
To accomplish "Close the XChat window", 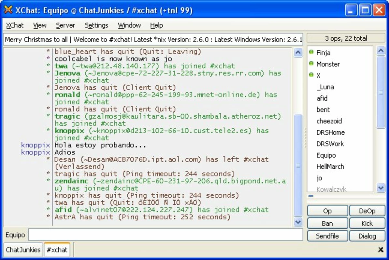I will pyautogui.click(x=379, y=10).
